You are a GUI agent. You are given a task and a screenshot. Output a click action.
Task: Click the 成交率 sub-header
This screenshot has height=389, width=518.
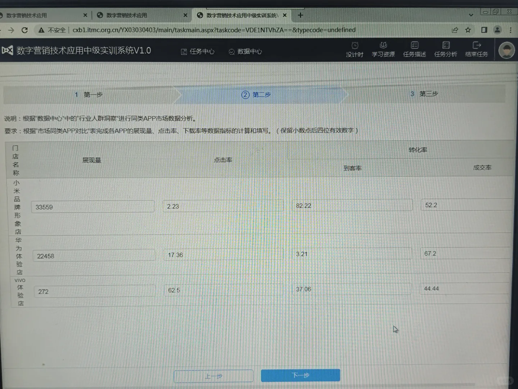pos(482,167)
